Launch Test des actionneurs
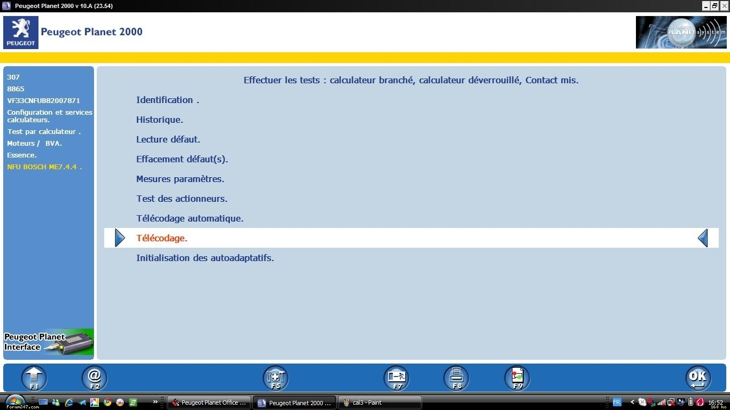 point(182,199)
